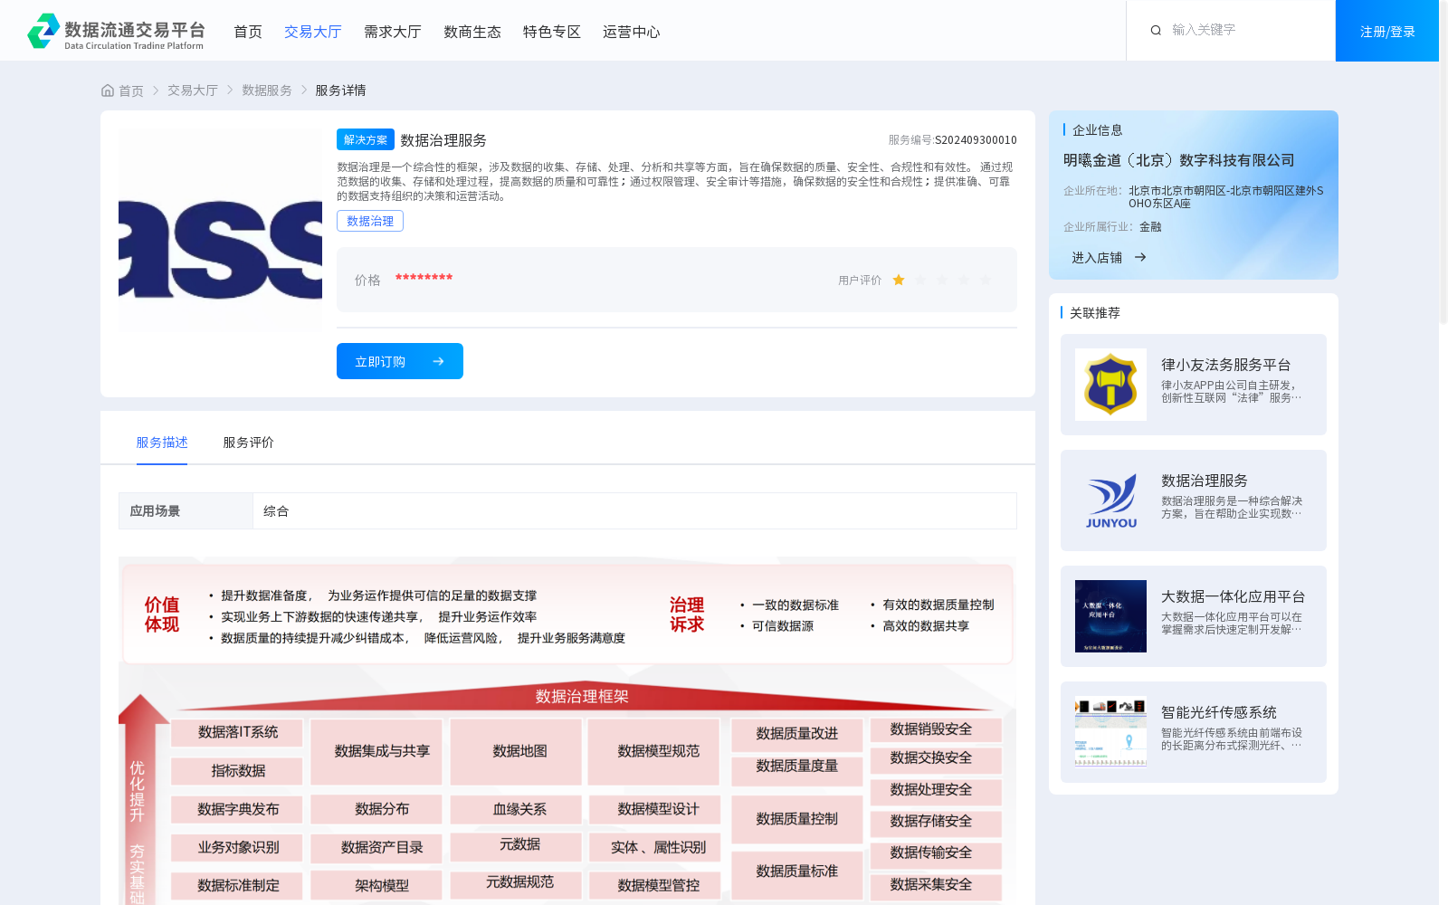Click the 数据治理框架 diagram image

[x=567, y=731]
